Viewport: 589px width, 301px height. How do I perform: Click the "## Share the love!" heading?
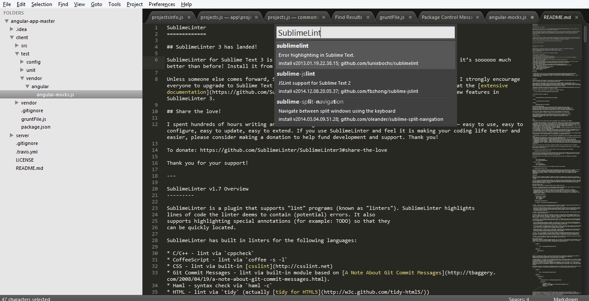pos(194,111)
